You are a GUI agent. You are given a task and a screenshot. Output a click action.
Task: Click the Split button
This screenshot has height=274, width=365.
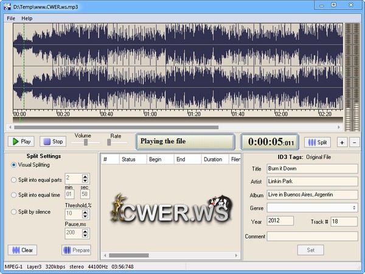317,142
